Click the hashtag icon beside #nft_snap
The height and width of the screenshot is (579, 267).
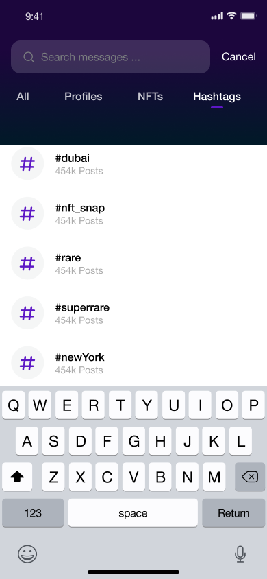pos(27,213)
